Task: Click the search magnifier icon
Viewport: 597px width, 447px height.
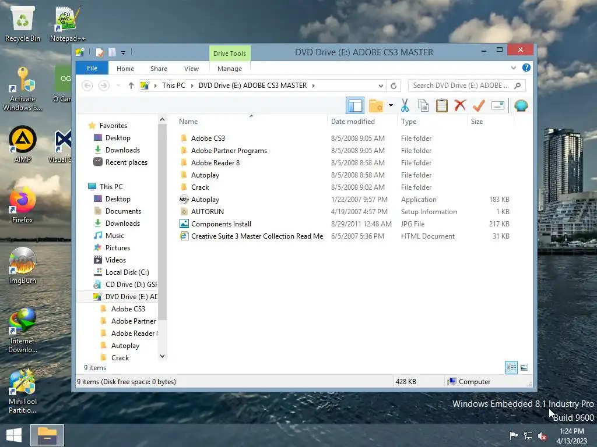Action: click(518, 86)
